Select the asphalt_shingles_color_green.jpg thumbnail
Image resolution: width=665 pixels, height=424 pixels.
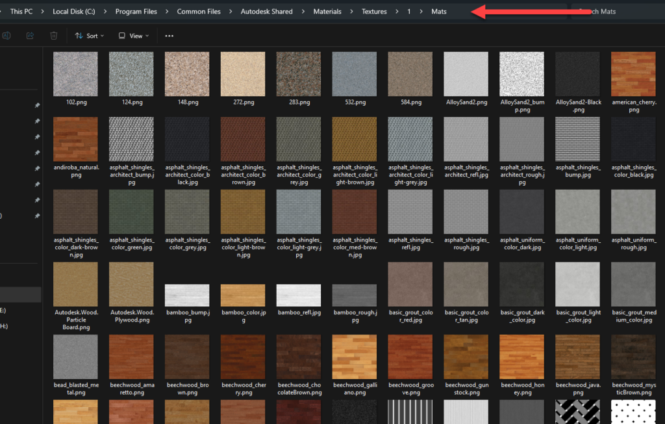131,212
